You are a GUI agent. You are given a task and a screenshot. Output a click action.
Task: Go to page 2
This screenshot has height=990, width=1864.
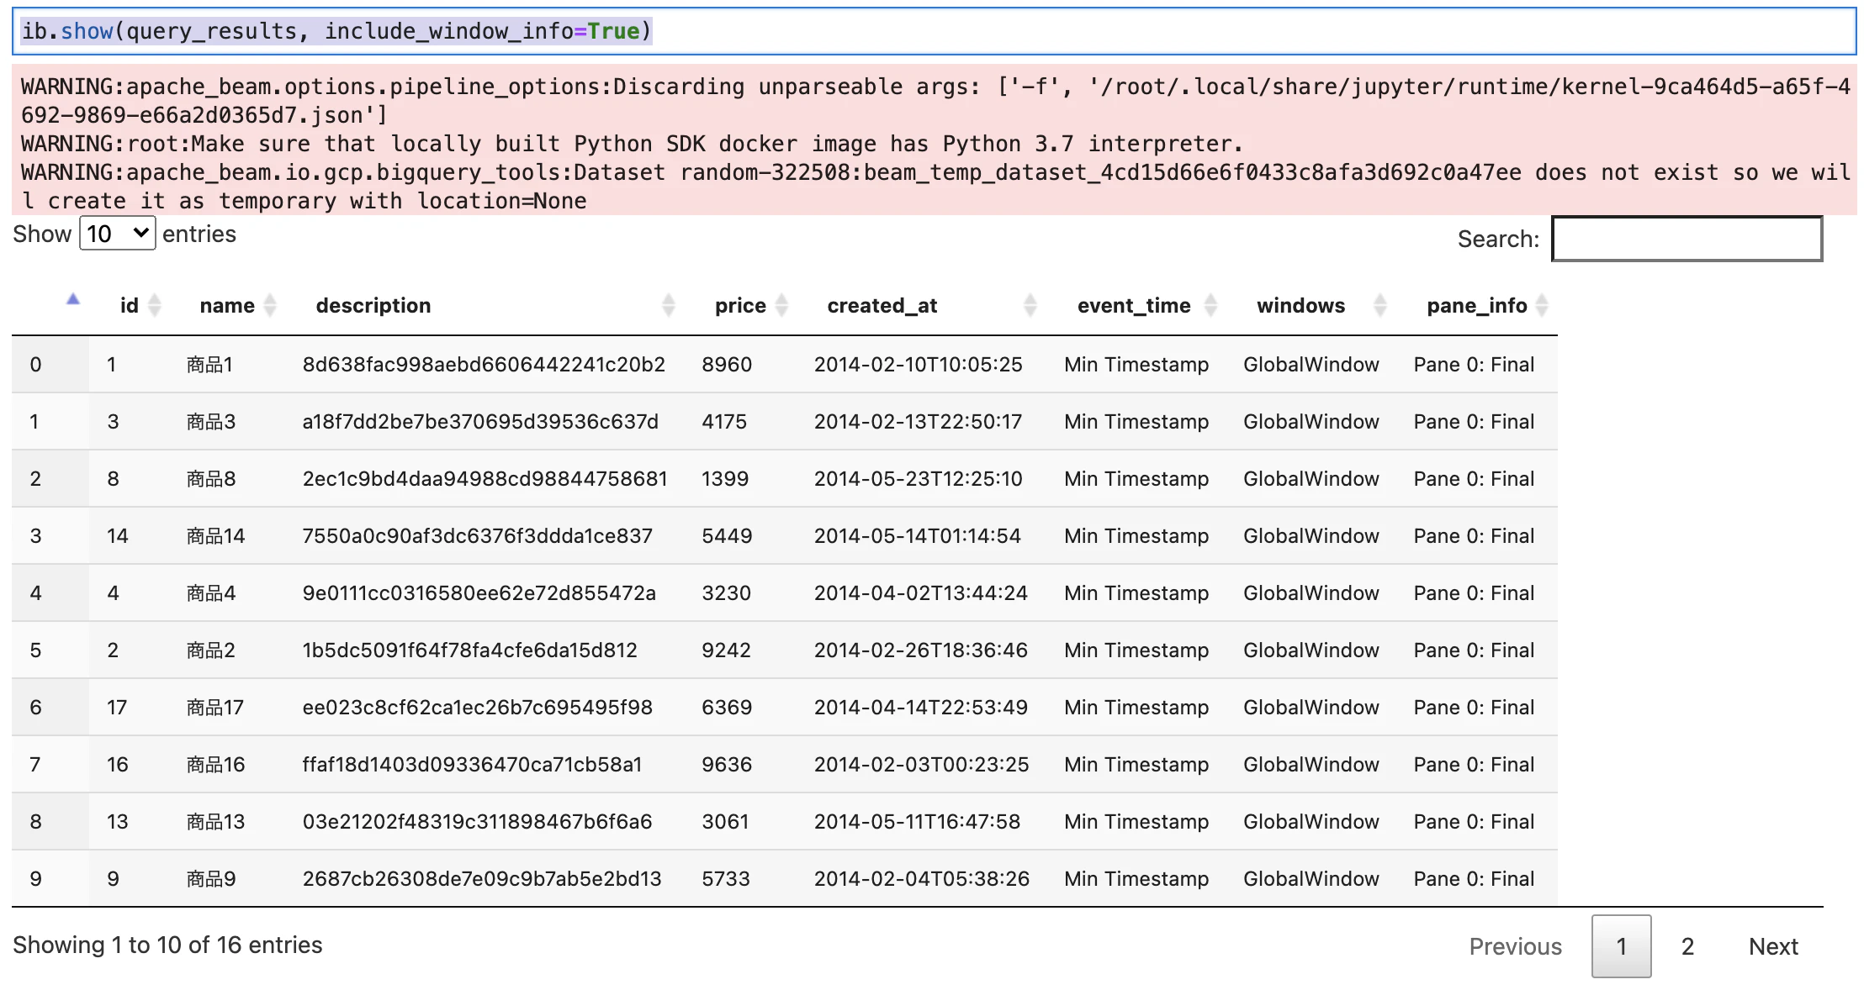[x=1687, y=946]
